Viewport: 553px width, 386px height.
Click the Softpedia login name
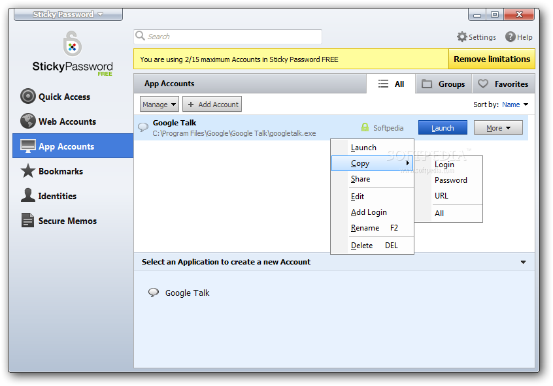(388, 128)
